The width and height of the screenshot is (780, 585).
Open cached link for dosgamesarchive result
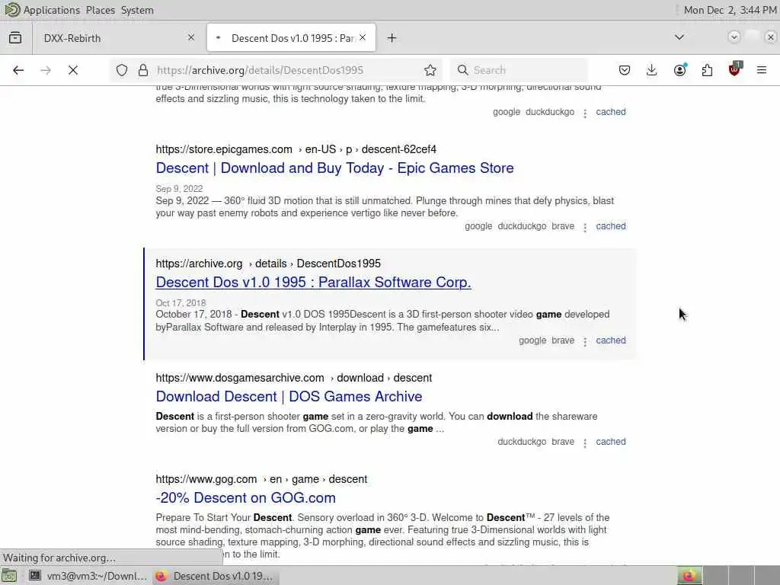point(611,442)
